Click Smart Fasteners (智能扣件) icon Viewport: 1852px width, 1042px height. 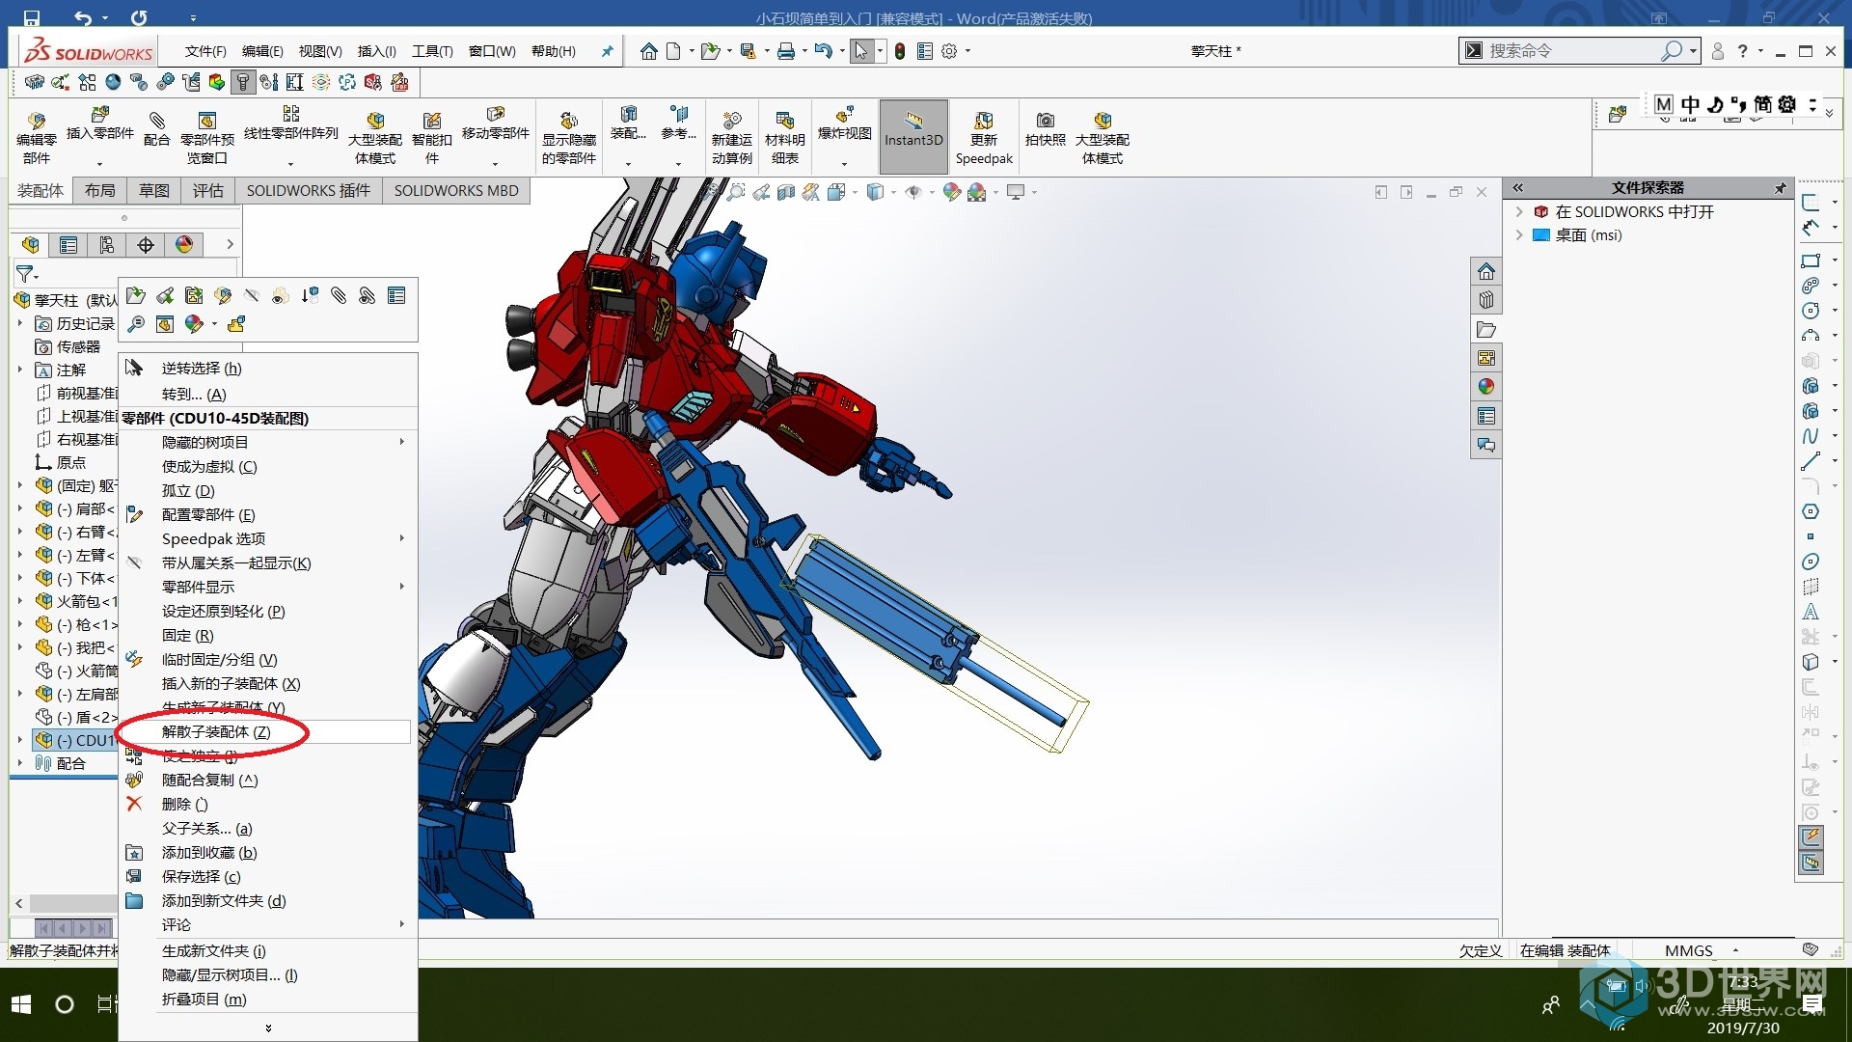click(431, 137)
